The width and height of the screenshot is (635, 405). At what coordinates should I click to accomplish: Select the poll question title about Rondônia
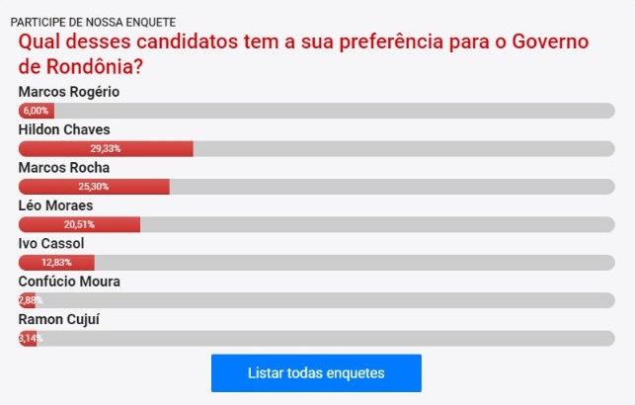click(303, 55)
